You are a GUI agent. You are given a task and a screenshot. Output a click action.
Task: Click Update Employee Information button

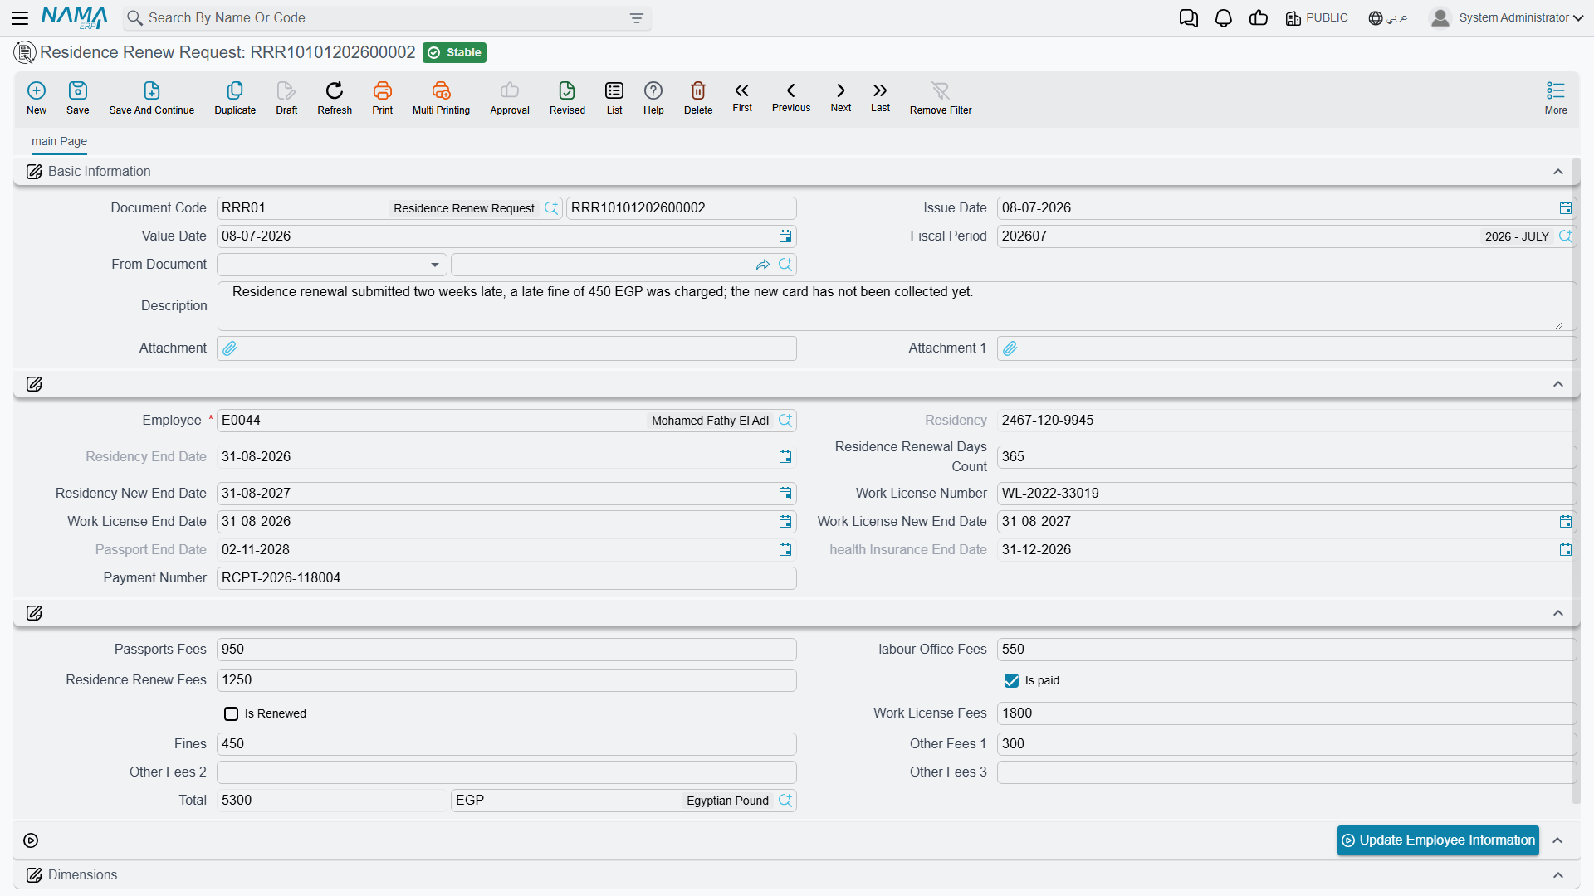(x=1438, y=840)
